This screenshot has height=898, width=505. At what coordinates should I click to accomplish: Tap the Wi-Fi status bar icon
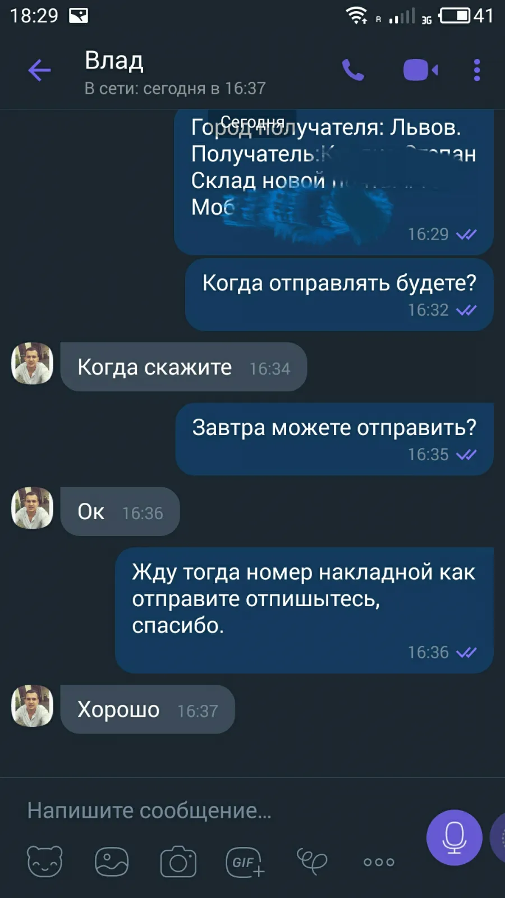pos(356,15)
